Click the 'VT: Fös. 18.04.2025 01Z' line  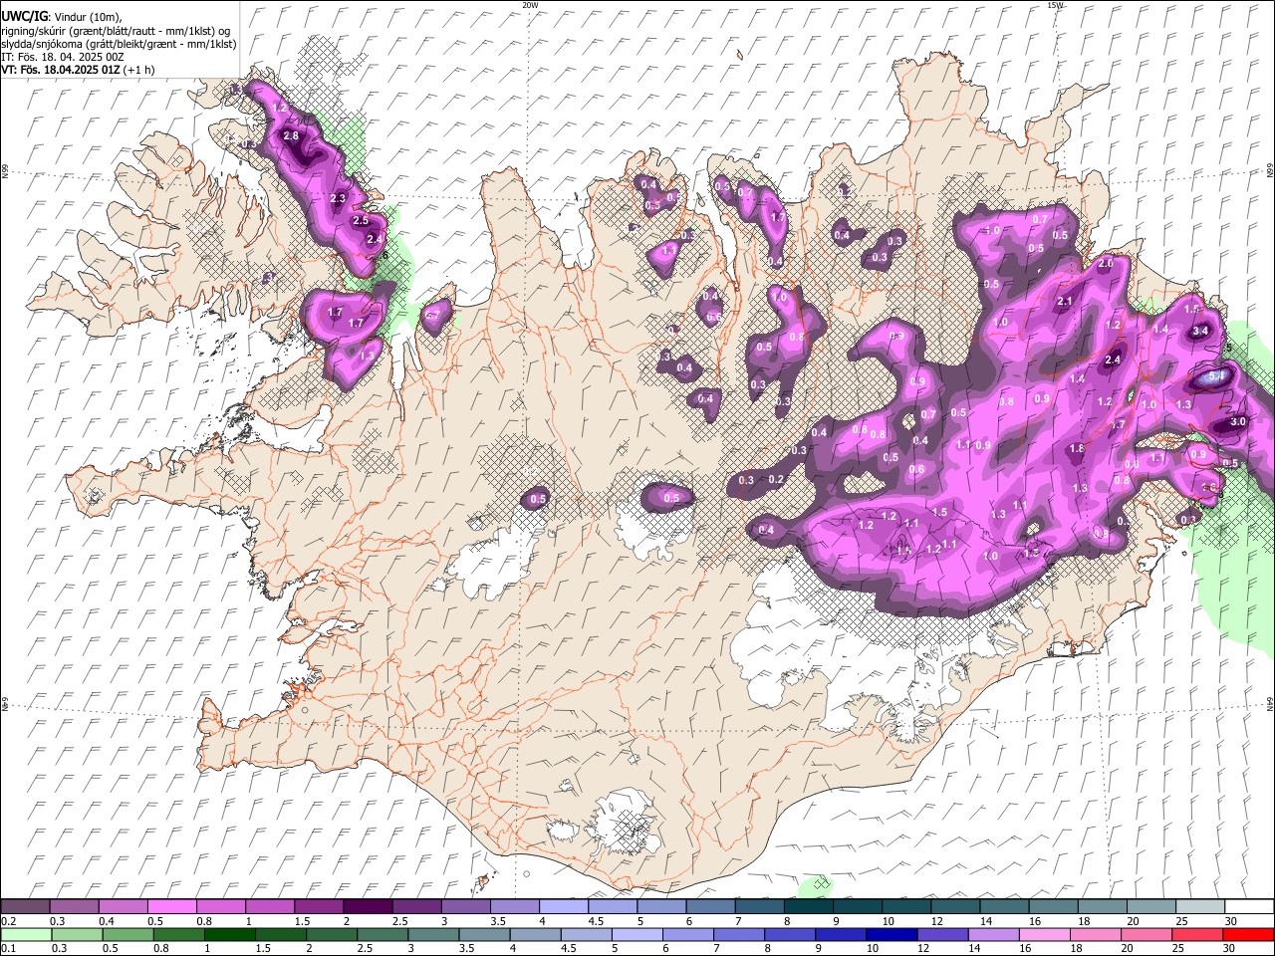coord(61,70)
